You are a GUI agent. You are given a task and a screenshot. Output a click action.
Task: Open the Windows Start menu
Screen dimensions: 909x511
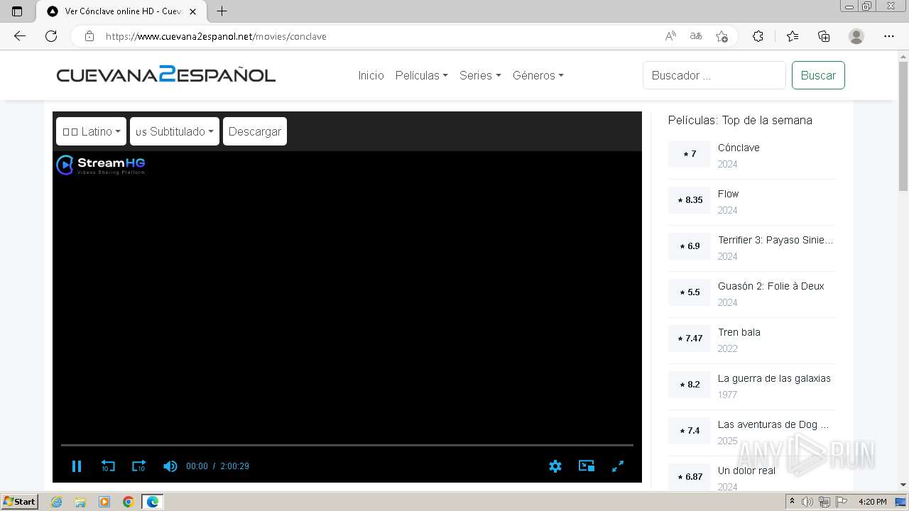pyautogui.click(x=19, y=502)
